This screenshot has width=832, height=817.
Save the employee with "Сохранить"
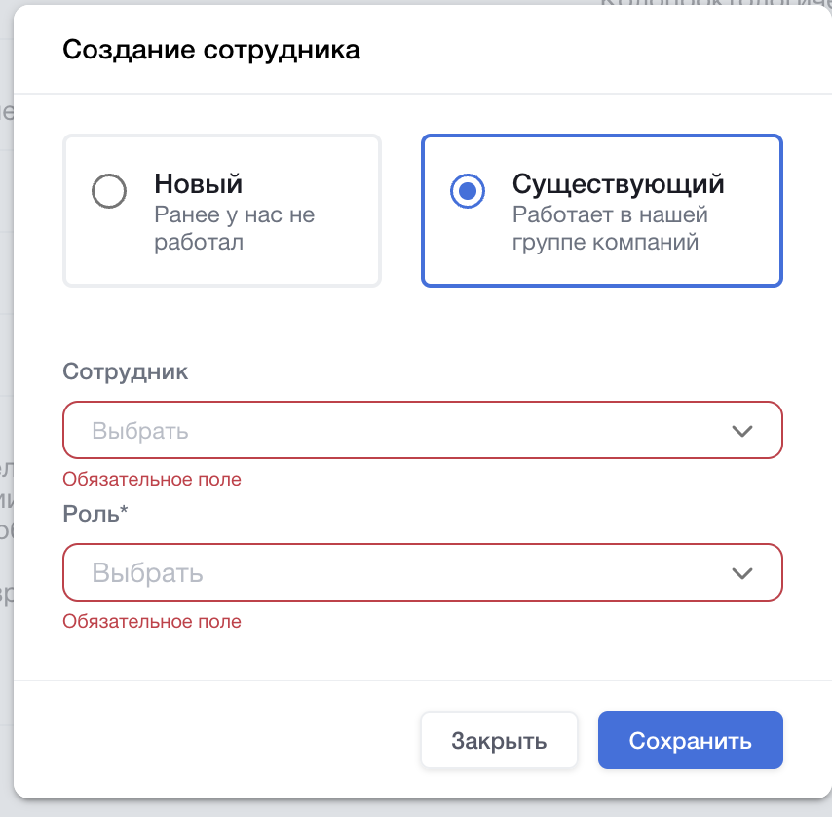tap(690, 741)
